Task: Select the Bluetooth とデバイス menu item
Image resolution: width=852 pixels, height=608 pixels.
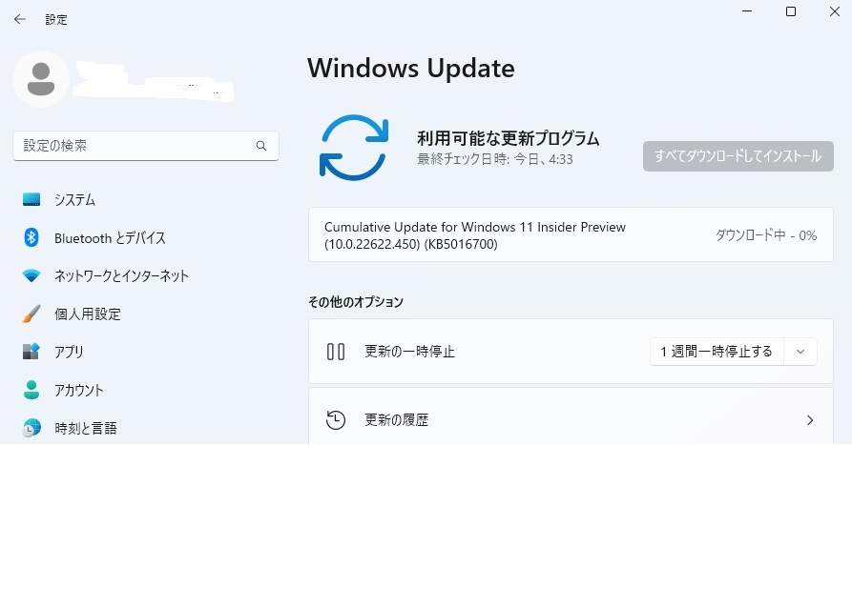Action: pyautogui.click(x=110, y=238)
